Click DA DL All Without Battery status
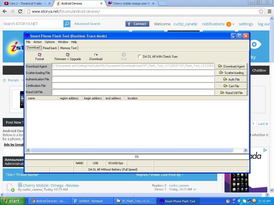This screenshot has width=274, height=205. pos(113,169)
